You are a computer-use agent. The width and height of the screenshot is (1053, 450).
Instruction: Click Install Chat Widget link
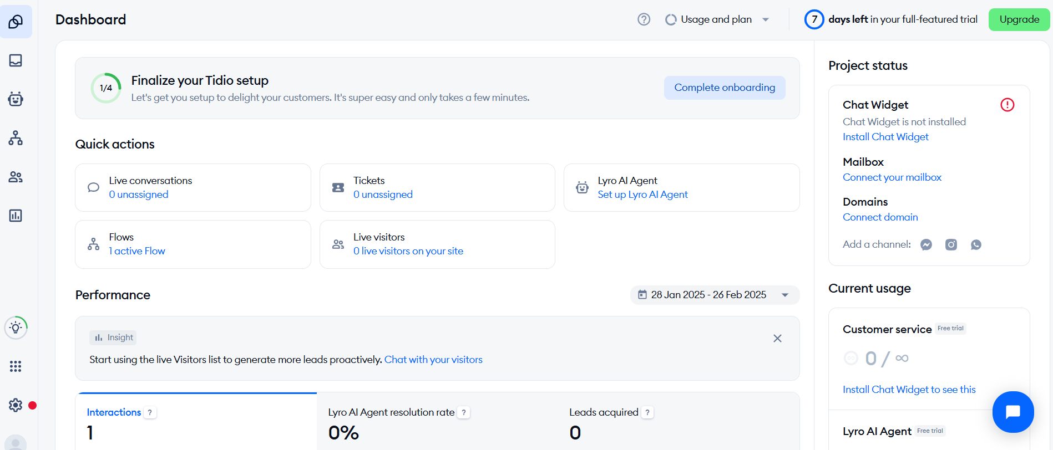pyautogui.click(x=885, y=137)
